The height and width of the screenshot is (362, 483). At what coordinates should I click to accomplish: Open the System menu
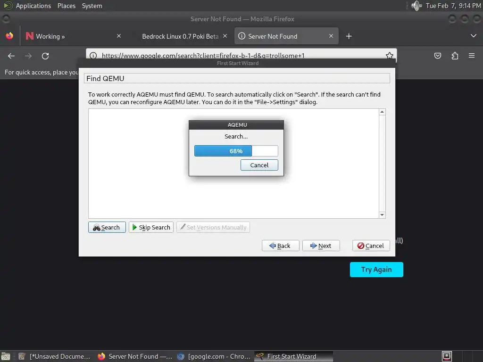(x=92, y=6)
